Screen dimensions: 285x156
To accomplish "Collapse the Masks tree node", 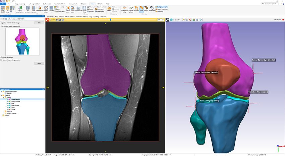I will (x=3, y=97).
